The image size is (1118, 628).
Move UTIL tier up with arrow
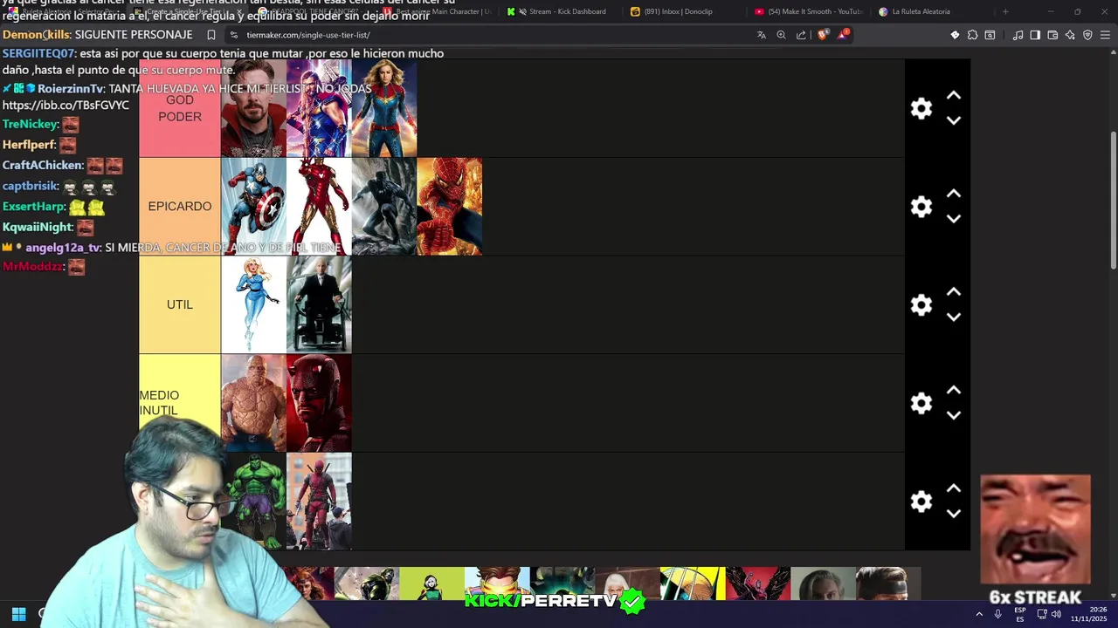954,291
